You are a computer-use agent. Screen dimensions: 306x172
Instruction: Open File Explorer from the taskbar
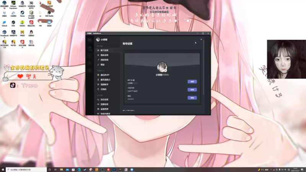pos(62,170)
